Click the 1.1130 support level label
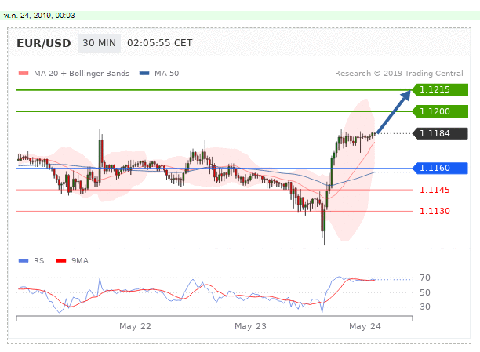 tap(435, 211)
